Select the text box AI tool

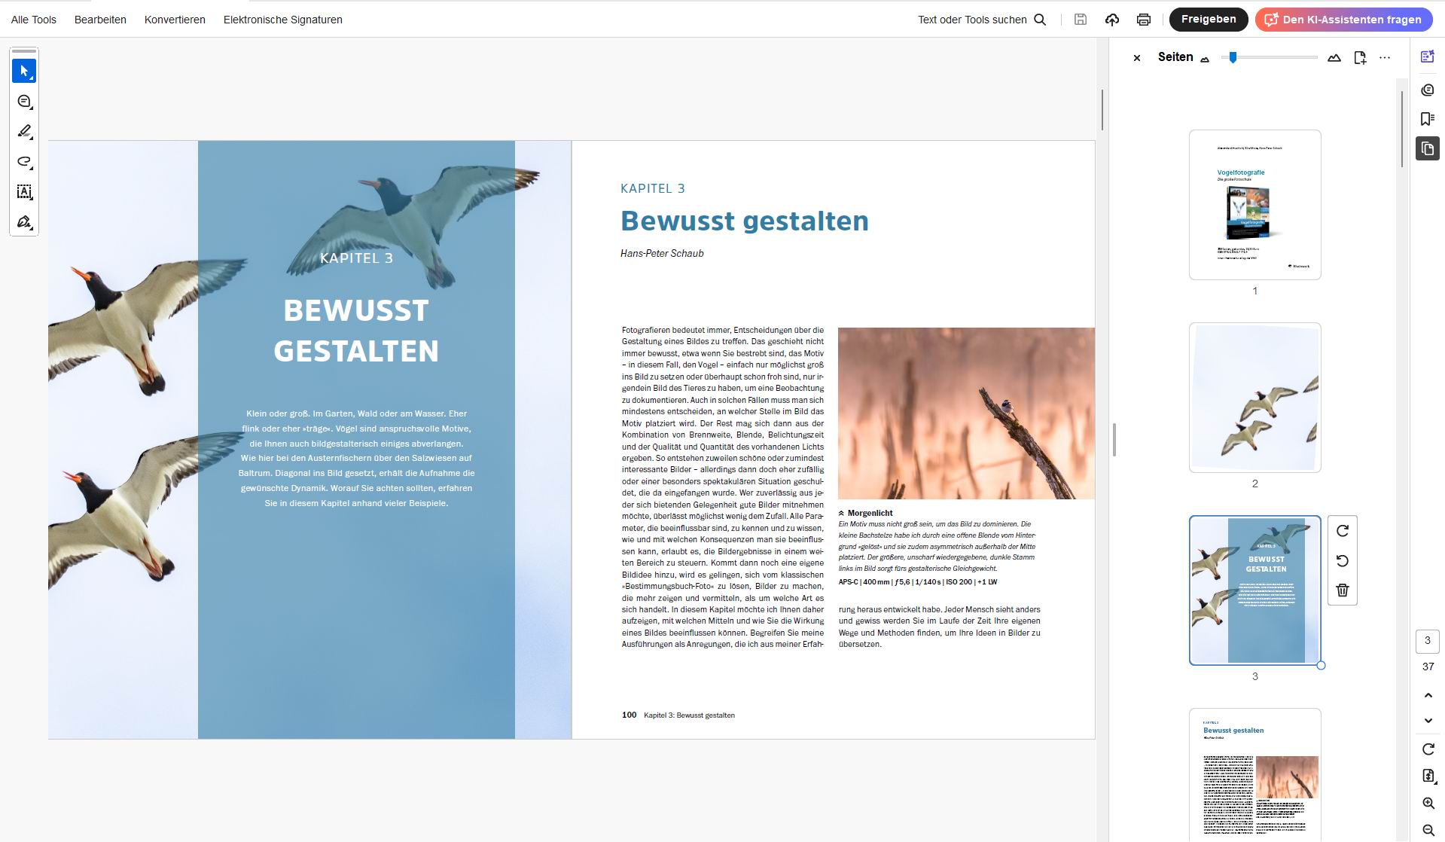point(24,191)
